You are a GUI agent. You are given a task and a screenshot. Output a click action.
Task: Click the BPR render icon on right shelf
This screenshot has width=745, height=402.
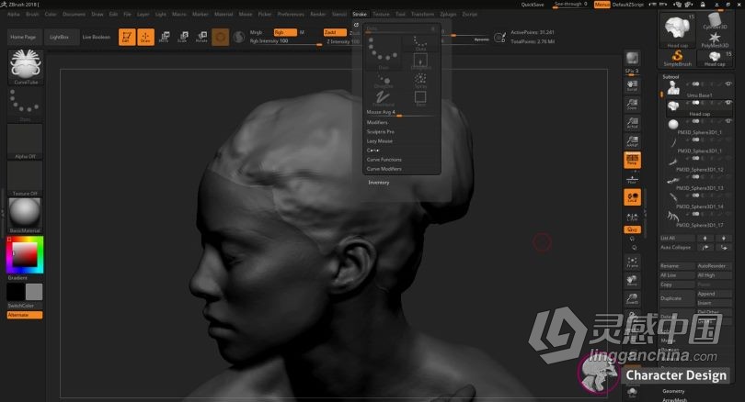632,59
